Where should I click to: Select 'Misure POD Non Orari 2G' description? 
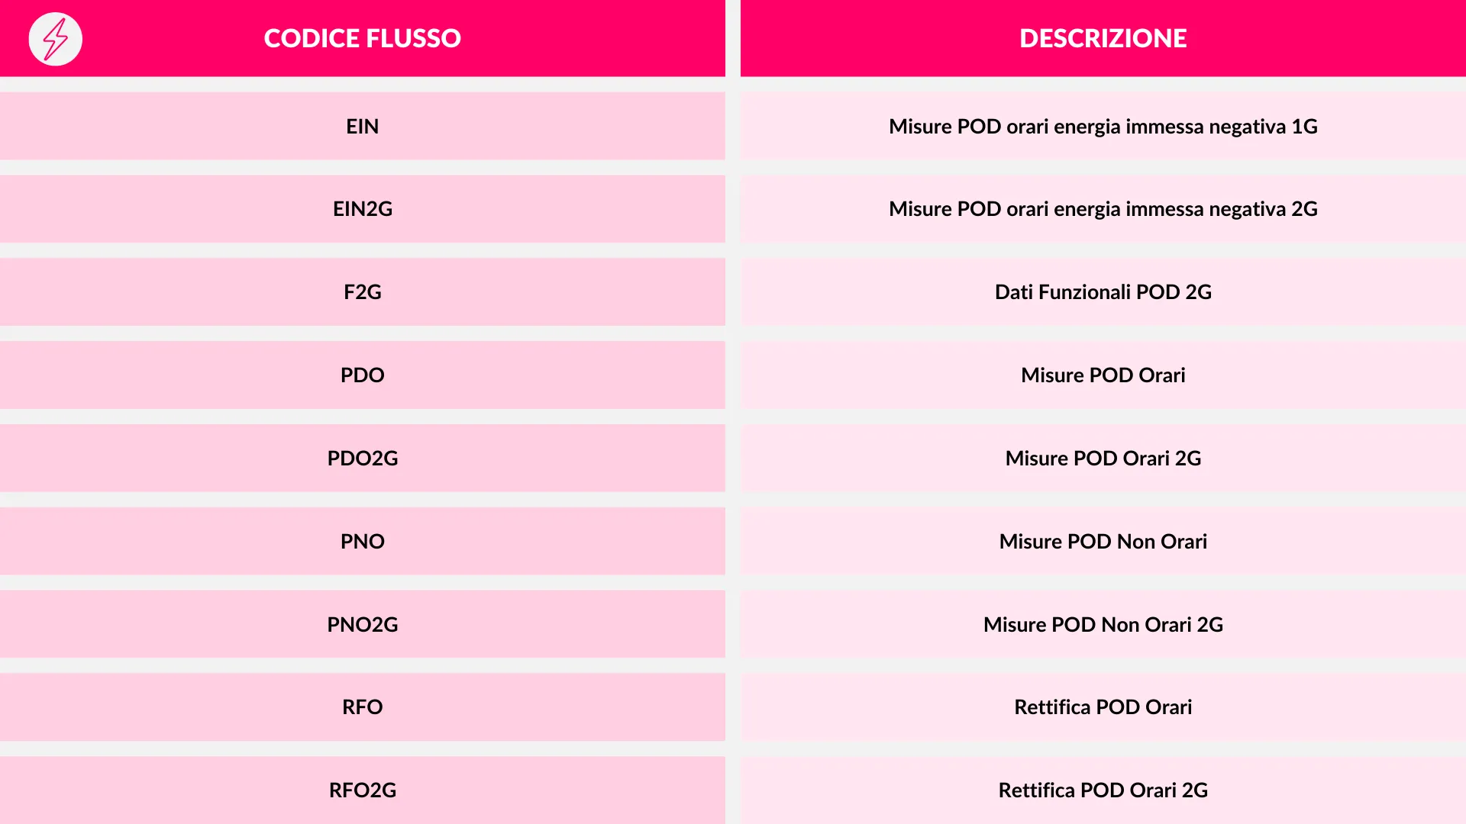[x=1103, y=625]
